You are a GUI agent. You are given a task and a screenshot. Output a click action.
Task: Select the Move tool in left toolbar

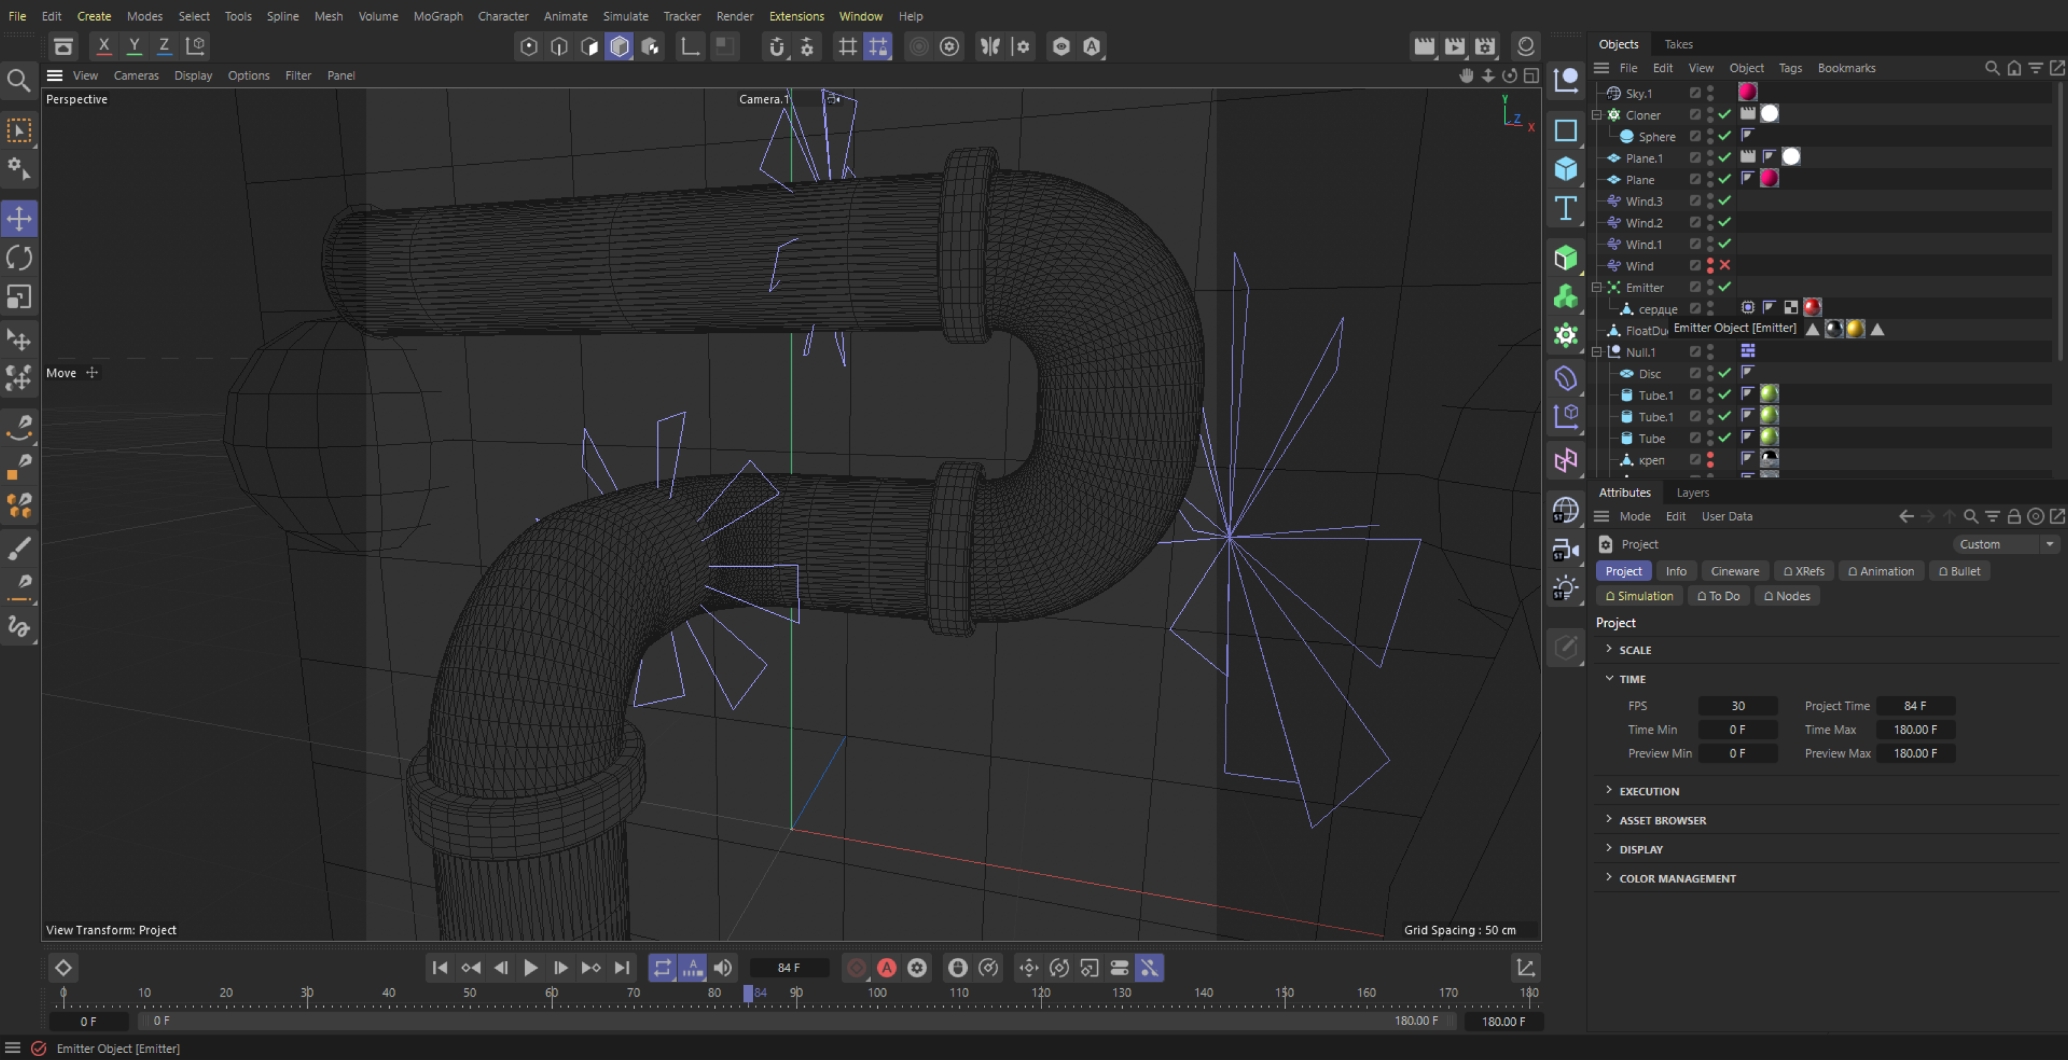[x=19, y=218]
